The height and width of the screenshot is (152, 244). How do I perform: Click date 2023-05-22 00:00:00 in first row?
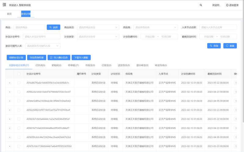(x=218, y=83)
